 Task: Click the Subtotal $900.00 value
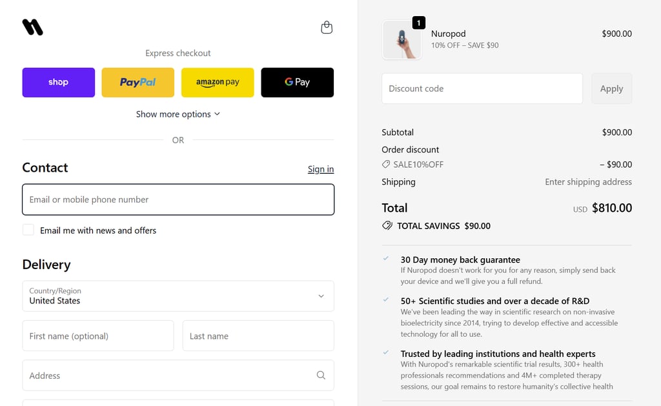(616, 132)
